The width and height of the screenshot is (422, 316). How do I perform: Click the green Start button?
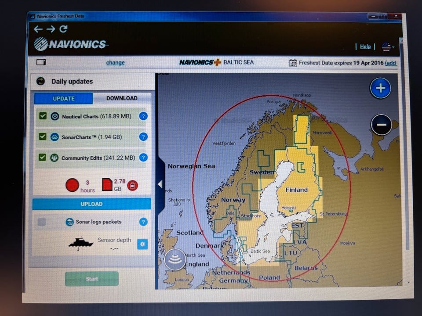click(x=92, y=279)
